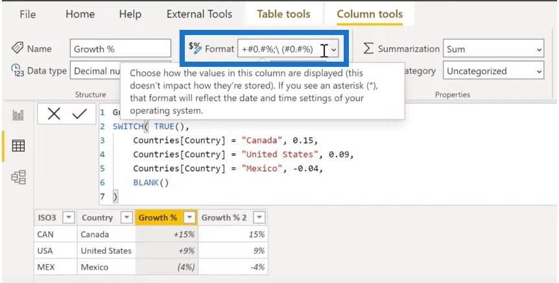Viewport: 559px width, 283px height.
Task: Open the ISO3 column filter dropdown
Action: [69, 217]
